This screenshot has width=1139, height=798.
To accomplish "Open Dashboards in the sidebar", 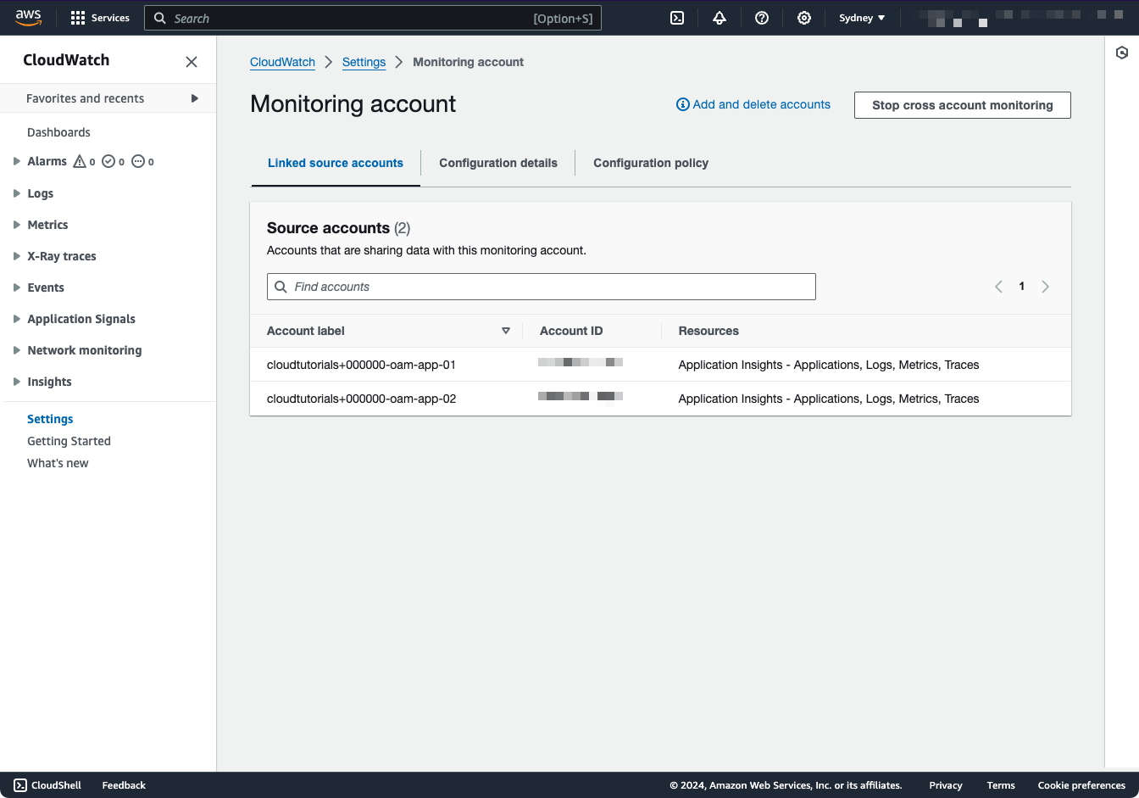I will [58, 132].
